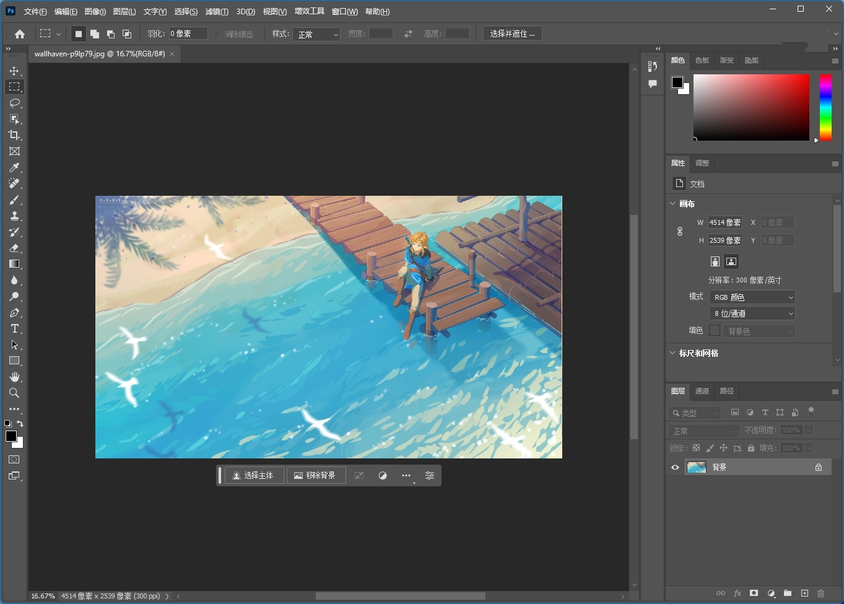
Task: Select the Brush tool
Action: (14, 199)
